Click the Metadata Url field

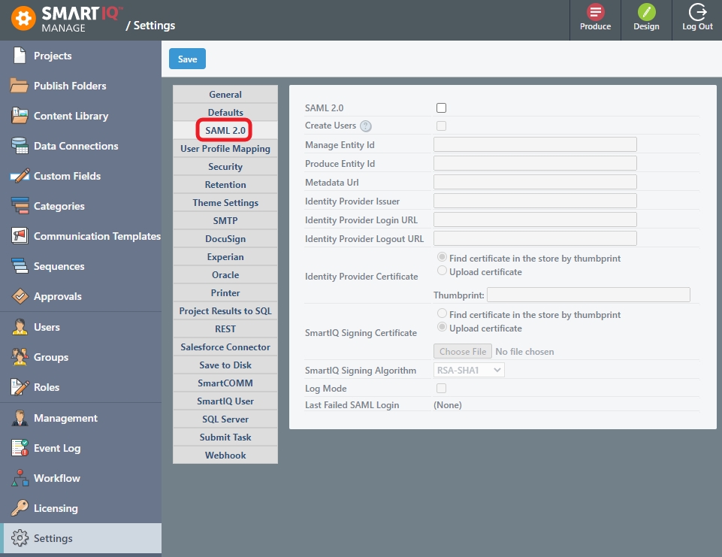535,182
